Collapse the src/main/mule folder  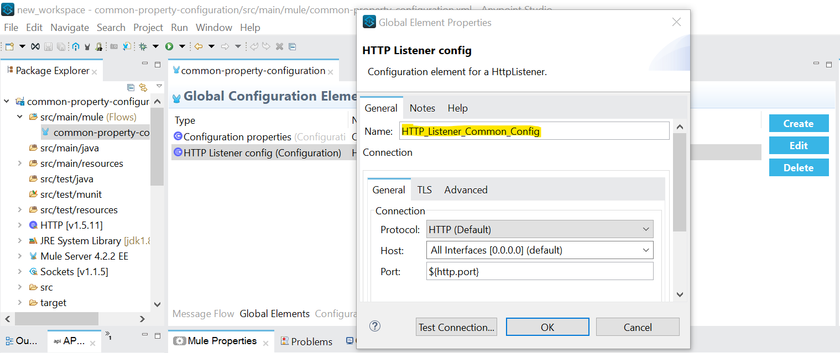click(x=20, y=117)
